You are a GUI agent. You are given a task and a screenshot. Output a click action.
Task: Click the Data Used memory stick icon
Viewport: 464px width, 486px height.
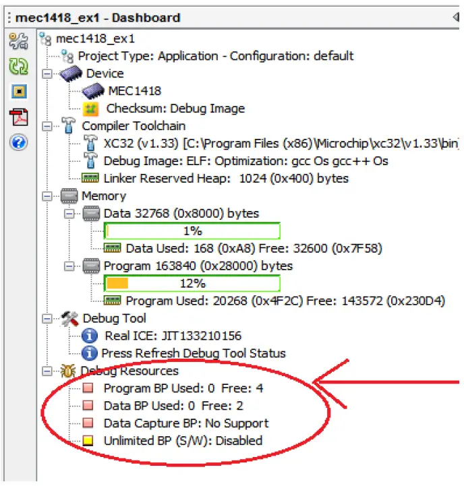[x=112, y=248]
